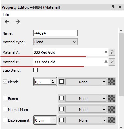Click Displacement row None texture button

(x=83, y=120)
